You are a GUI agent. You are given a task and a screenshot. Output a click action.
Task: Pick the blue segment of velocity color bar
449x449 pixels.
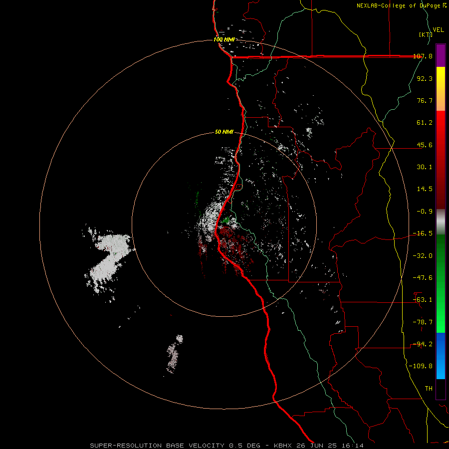[441, 356]
